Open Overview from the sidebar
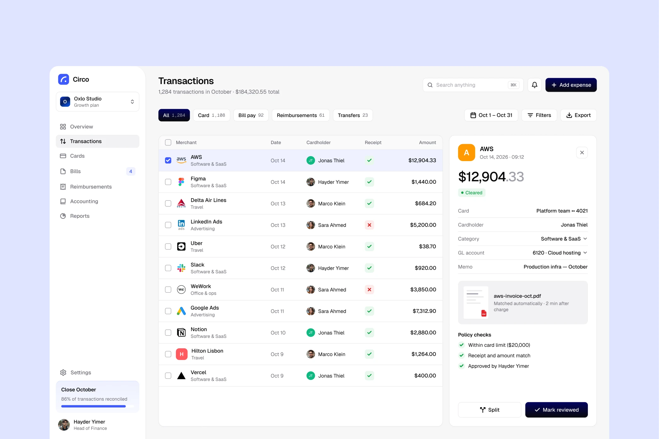The width and height of the screenshot is (659, 439). [97, 127]
